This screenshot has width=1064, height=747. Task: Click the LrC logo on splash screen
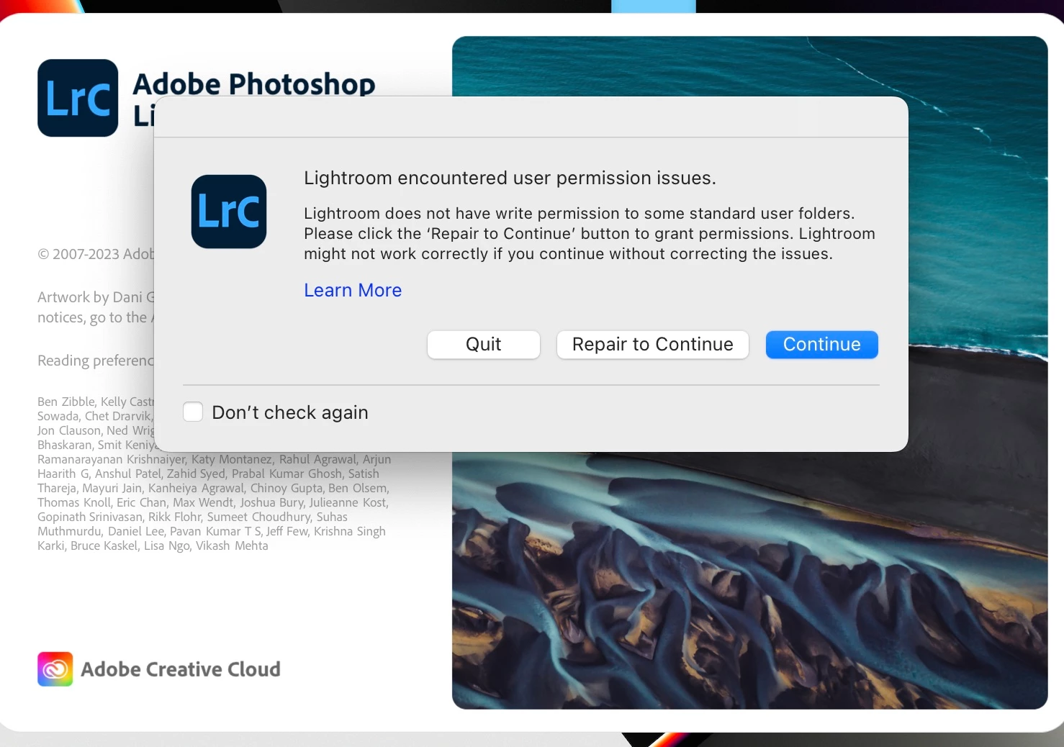pyautogui.click(x=78, y=98)
